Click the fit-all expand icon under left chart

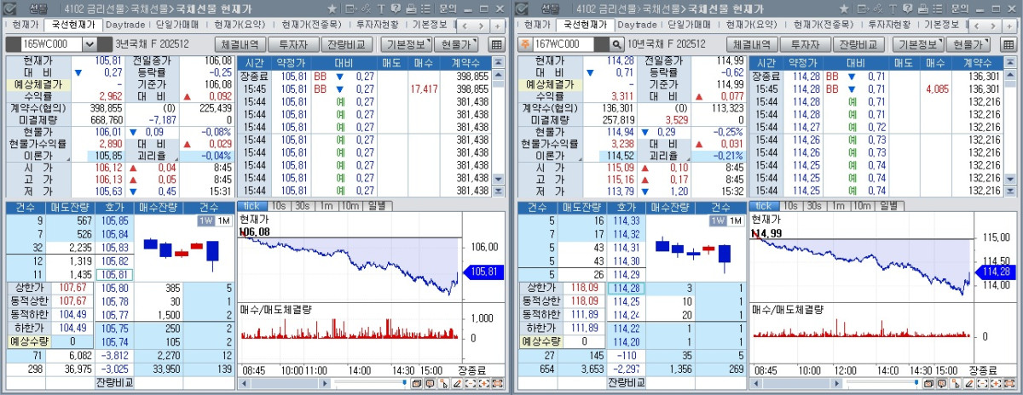pos(498,384)
